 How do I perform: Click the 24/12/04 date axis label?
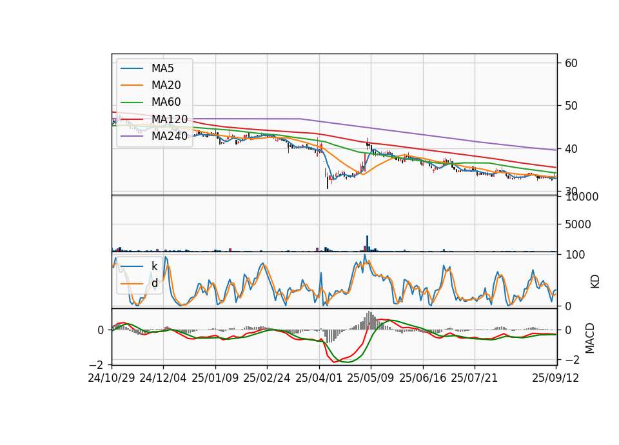pyautogui.click(x=163, y=378)
